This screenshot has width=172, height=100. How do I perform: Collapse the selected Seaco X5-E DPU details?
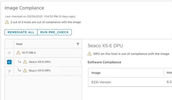pyautogui.click(x=9, y=62)
